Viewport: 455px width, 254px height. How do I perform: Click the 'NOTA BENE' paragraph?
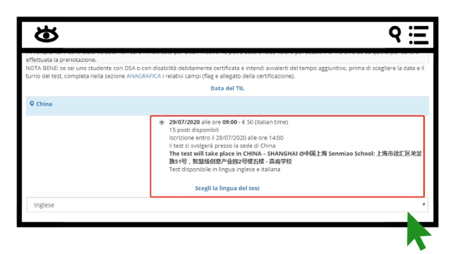(x=225, y=72)
